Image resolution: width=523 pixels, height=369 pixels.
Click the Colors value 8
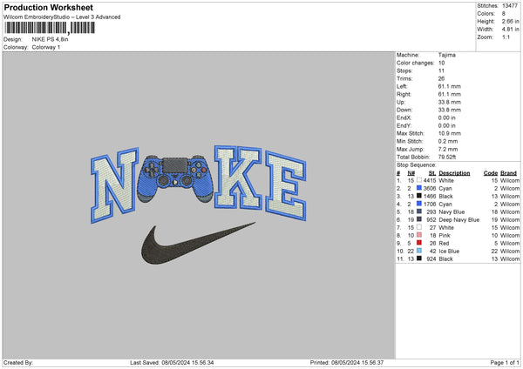(504, 14)
